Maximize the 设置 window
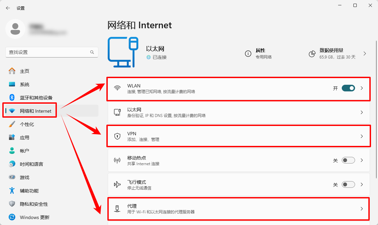 click(x=355, y=5)
